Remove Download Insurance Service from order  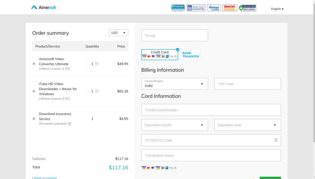(x=34, y=118)
